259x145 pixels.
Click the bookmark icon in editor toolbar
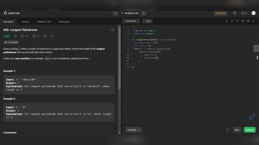[x=227, y=21]
